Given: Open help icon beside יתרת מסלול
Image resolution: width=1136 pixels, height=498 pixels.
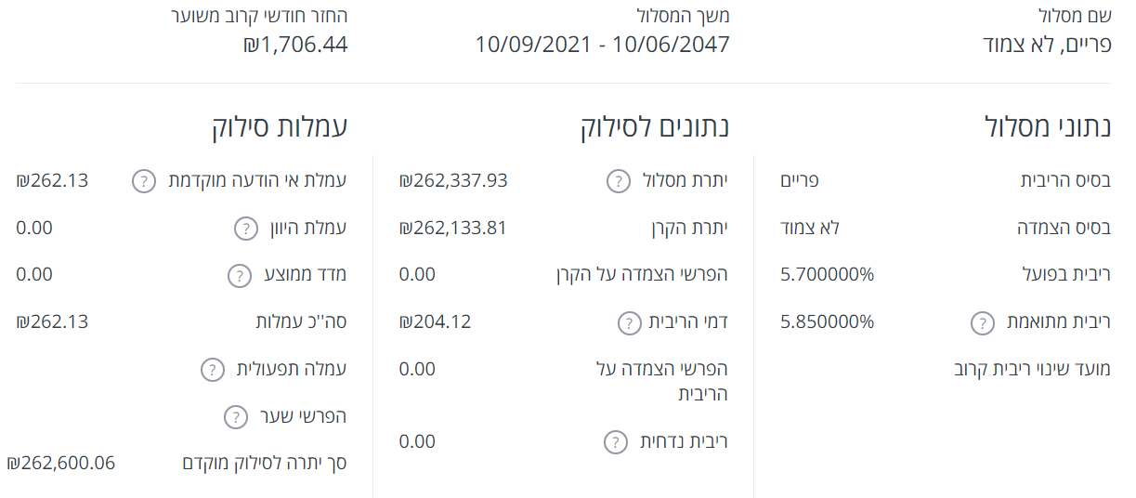Looking at the screenshot, I should (x=619, y=181).
